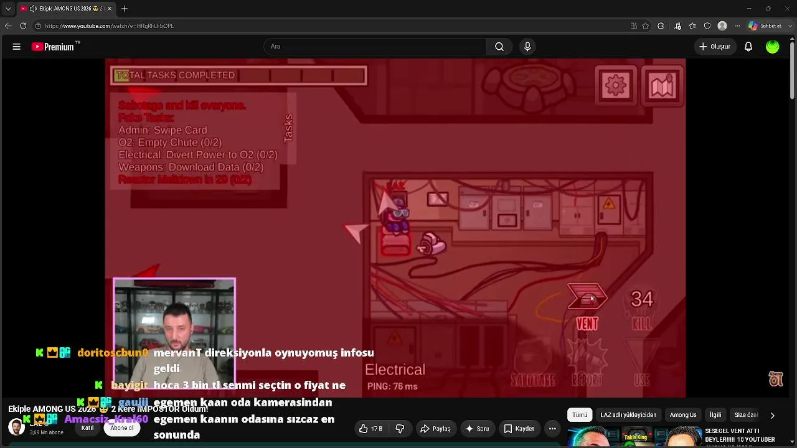Dislike the video
Screen dimensions: 797x448
click(400, 429)
